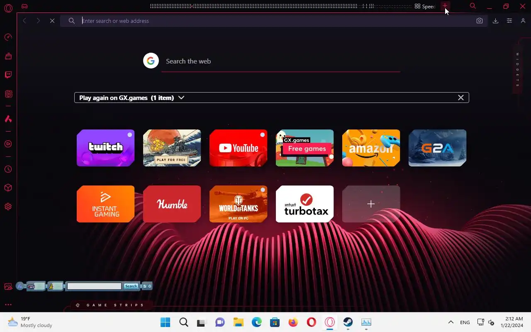Viewport: 531px width, 332px height.
Task: Take a snapshot with the camera icon
Action: 480,21
